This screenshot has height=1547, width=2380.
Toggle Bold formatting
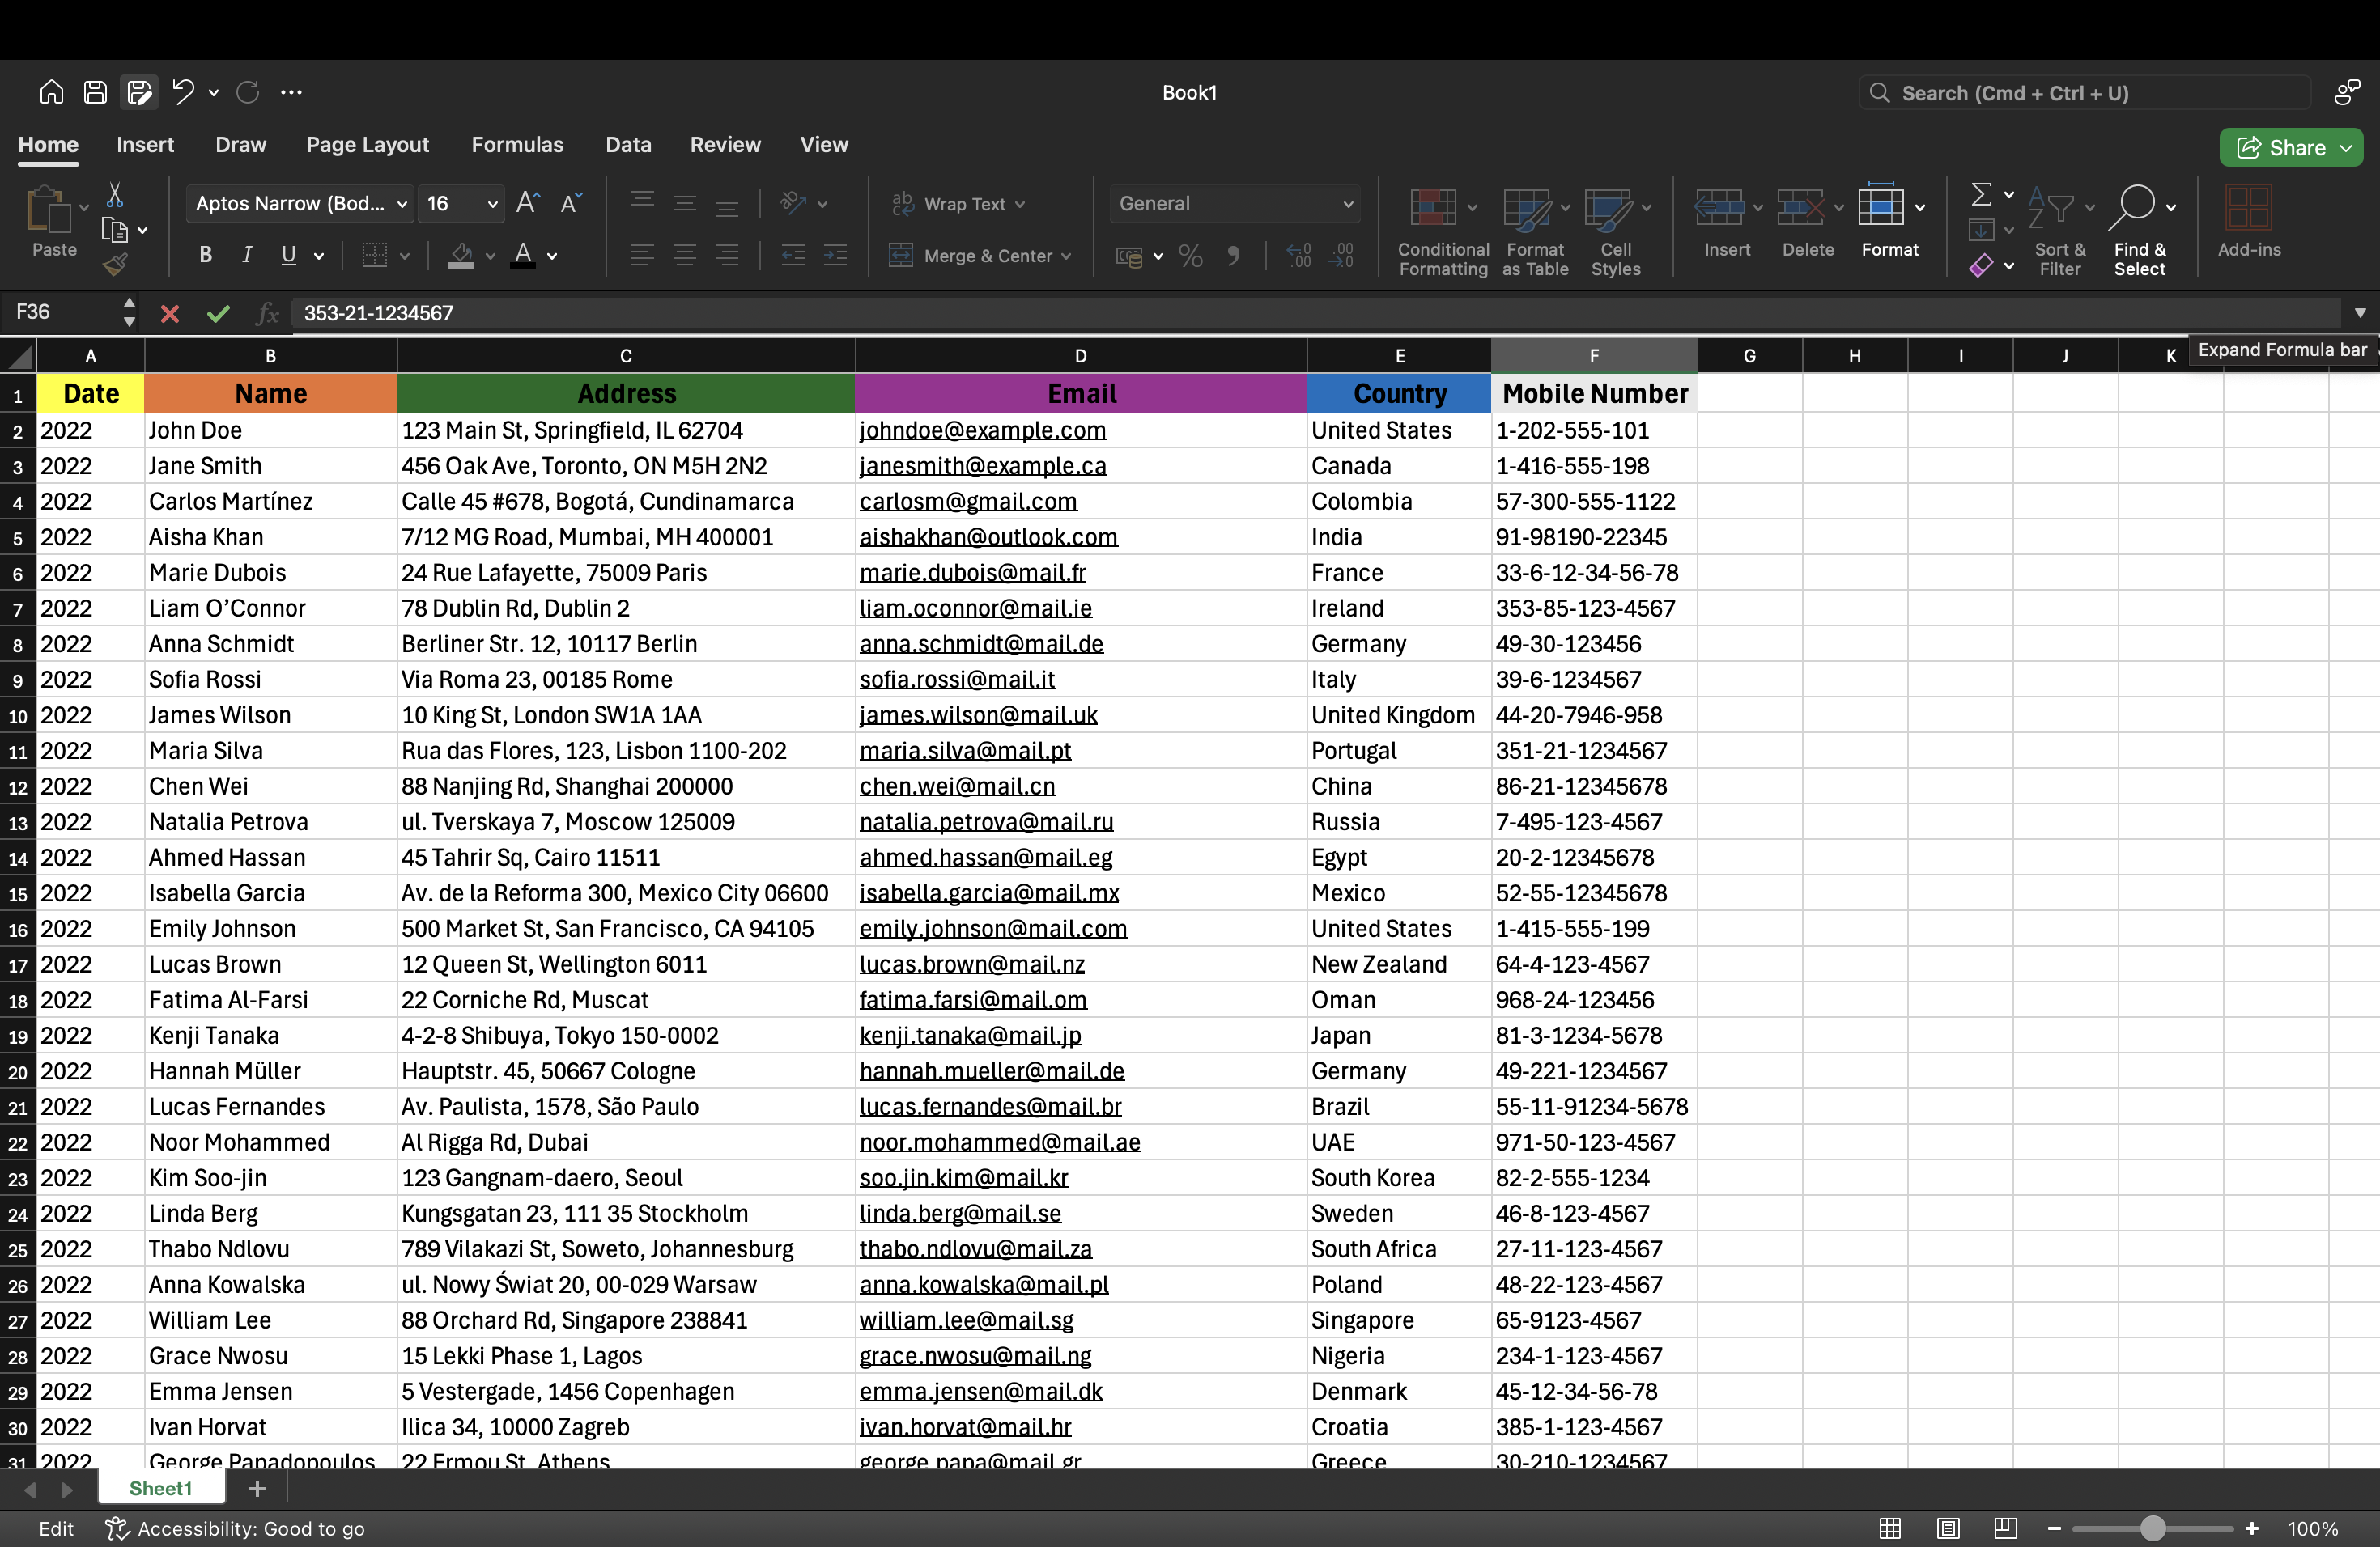(x=205, y=255)
